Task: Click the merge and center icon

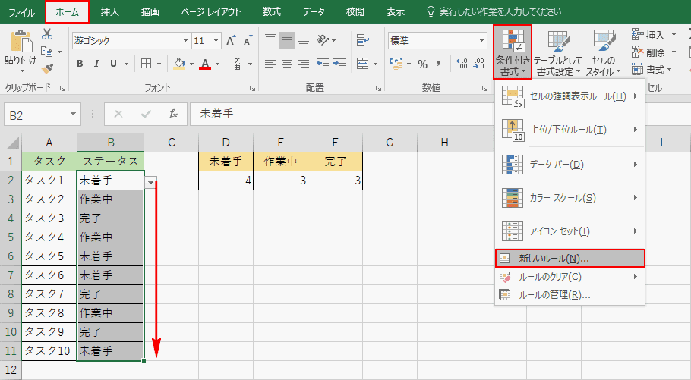Action: [x=363, y=64]
